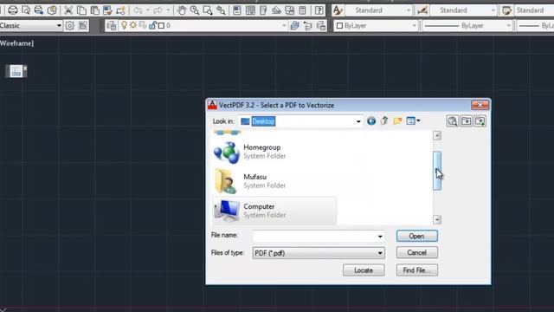Open the Table Style icon
The width and height of the screenshot is (554, 312).
pyautogui.click(x=506, y=10)
